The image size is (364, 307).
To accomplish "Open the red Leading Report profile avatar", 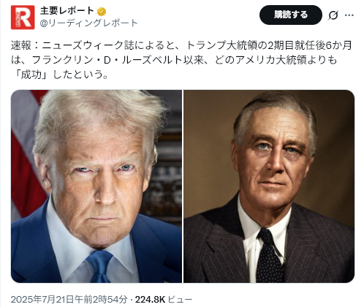I will [23, 18].
